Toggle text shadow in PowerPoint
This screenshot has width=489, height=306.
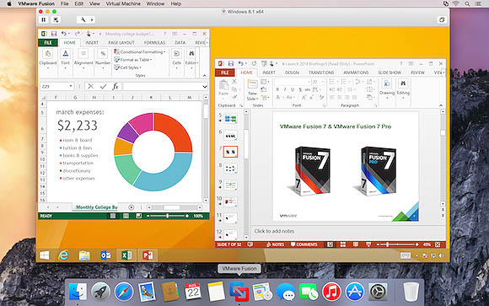300,89
